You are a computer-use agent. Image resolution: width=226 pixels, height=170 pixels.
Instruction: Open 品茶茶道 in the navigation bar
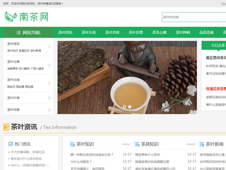pyautogui.click(x=207, y=32)
